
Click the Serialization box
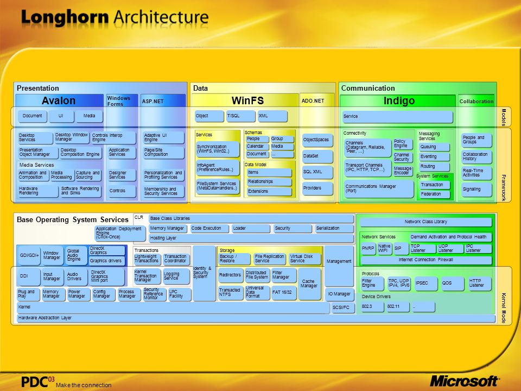pyautogui.click(x=334, y=229)
